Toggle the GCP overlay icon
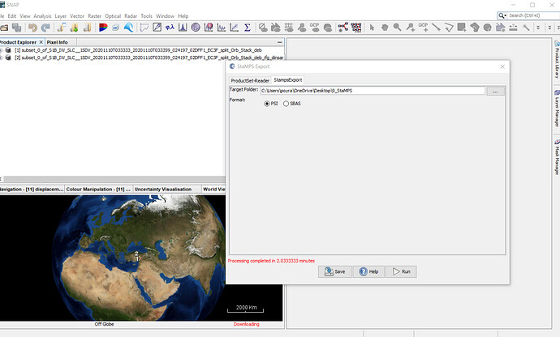Image resolution: width=560 pixels, height=337 pixels. pos(315,28)
